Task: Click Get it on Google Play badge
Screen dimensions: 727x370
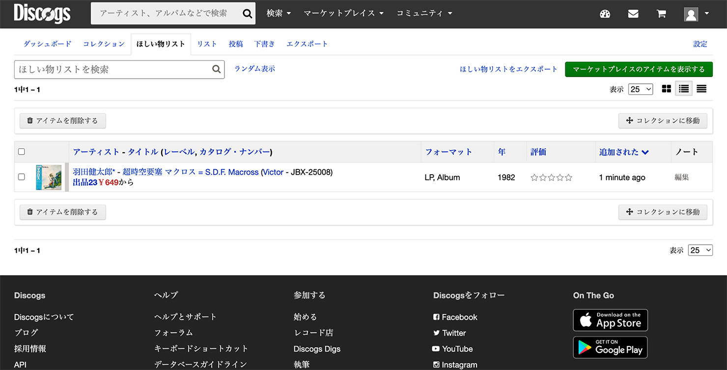Action: (x=611, y=347)
